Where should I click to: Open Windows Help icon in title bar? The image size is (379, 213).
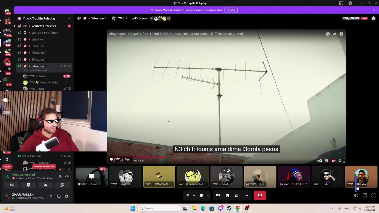[350, 3]
